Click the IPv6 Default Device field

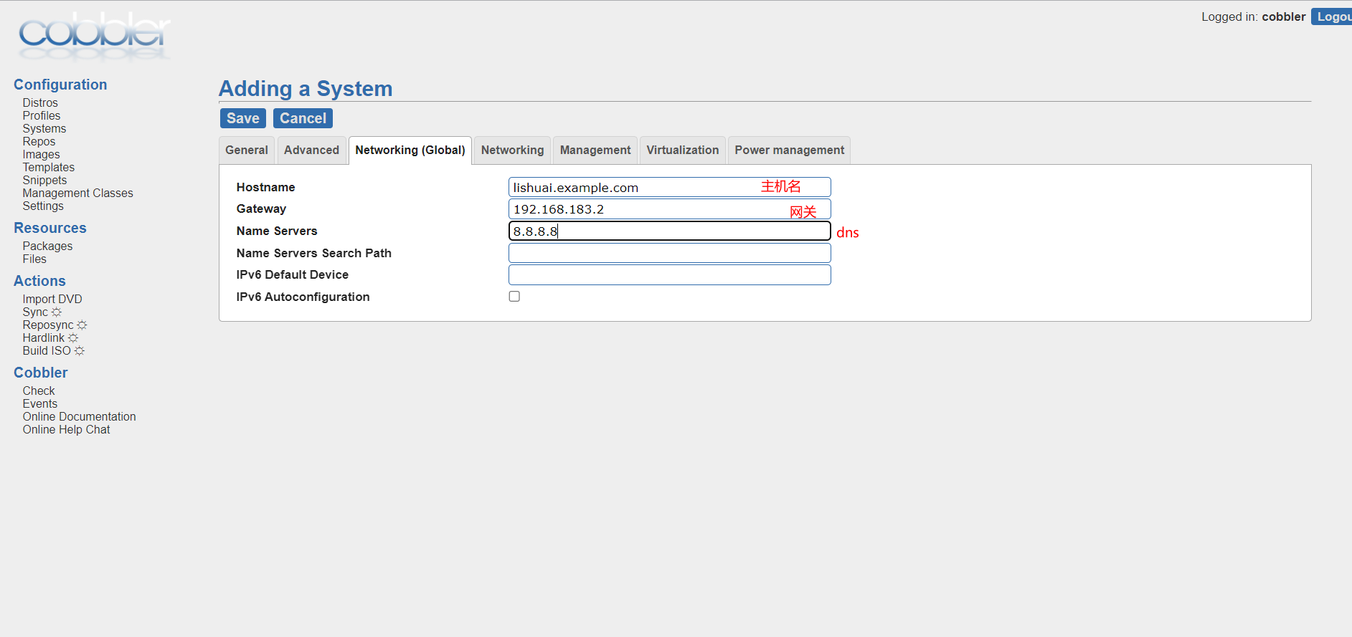(670, 275)
